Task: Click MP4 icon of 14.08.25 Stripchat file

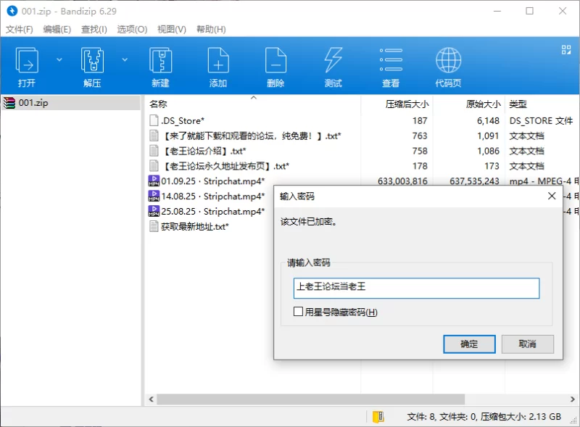Action: click(154, 196)
